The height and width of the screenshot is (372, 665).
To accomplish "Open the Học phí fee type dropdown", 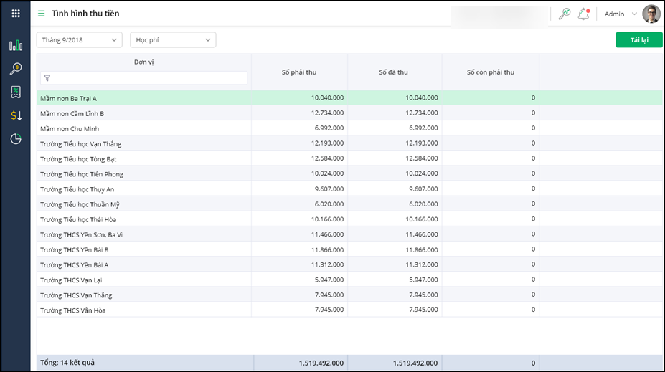I will click(172, 40).
